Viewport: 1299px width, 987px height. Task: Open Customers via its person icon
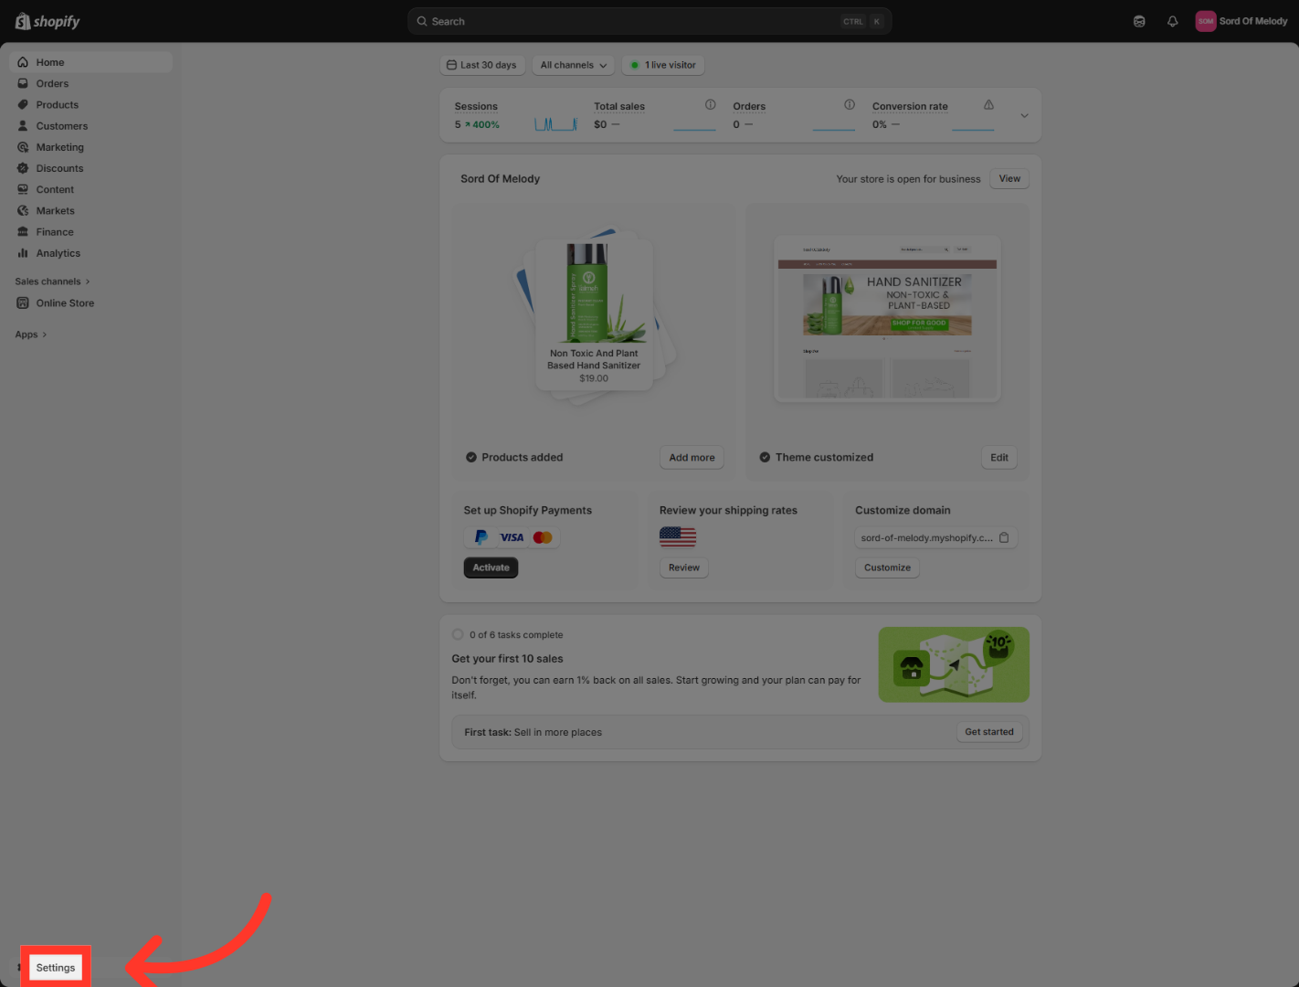(x=23, y=126)
